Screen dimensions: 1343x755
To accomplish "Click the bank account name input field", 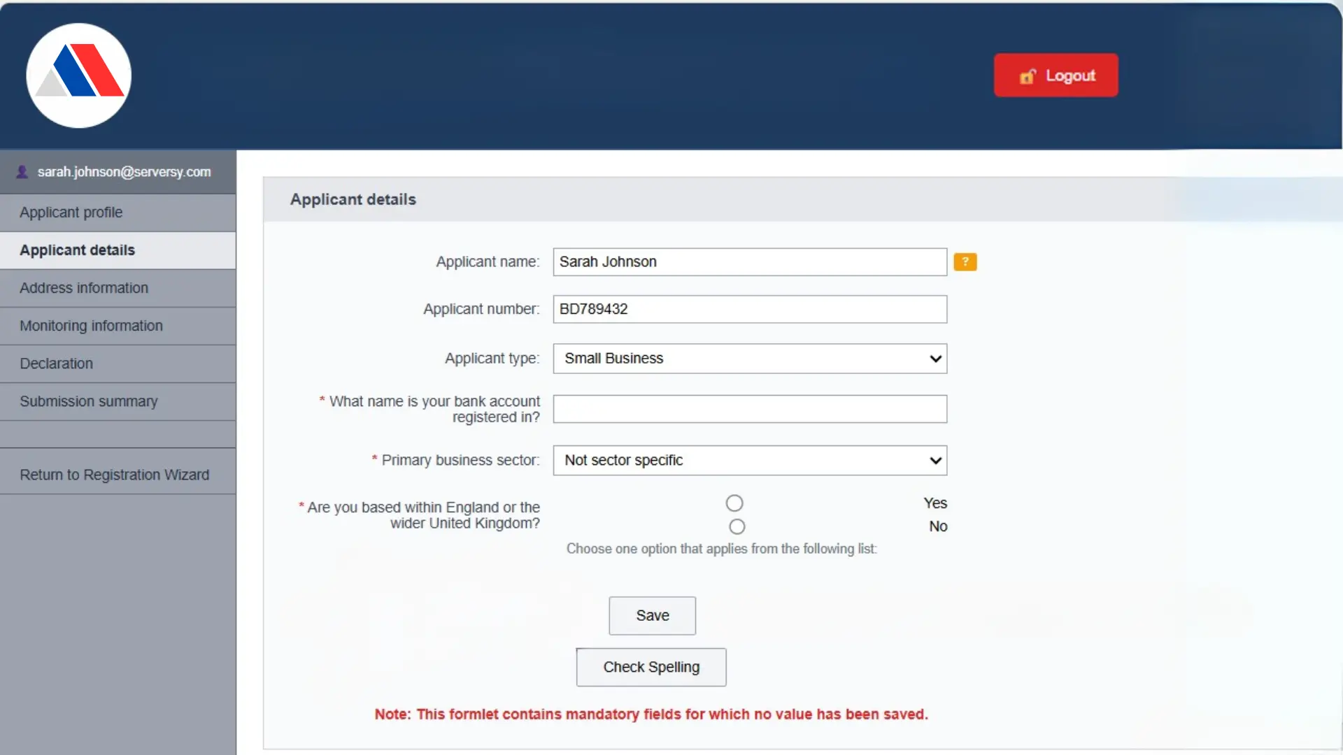I will point(749,409).
